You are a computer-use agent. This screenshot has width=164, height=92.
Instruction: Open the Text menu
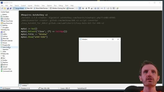click(11, 6)
